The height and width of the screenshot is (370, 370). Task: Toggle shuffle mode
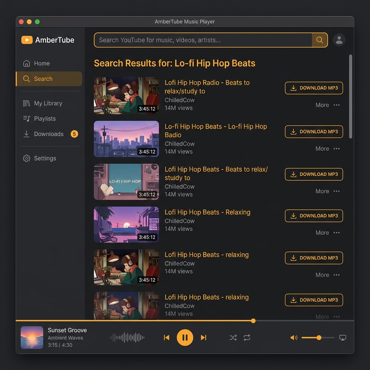233,338
